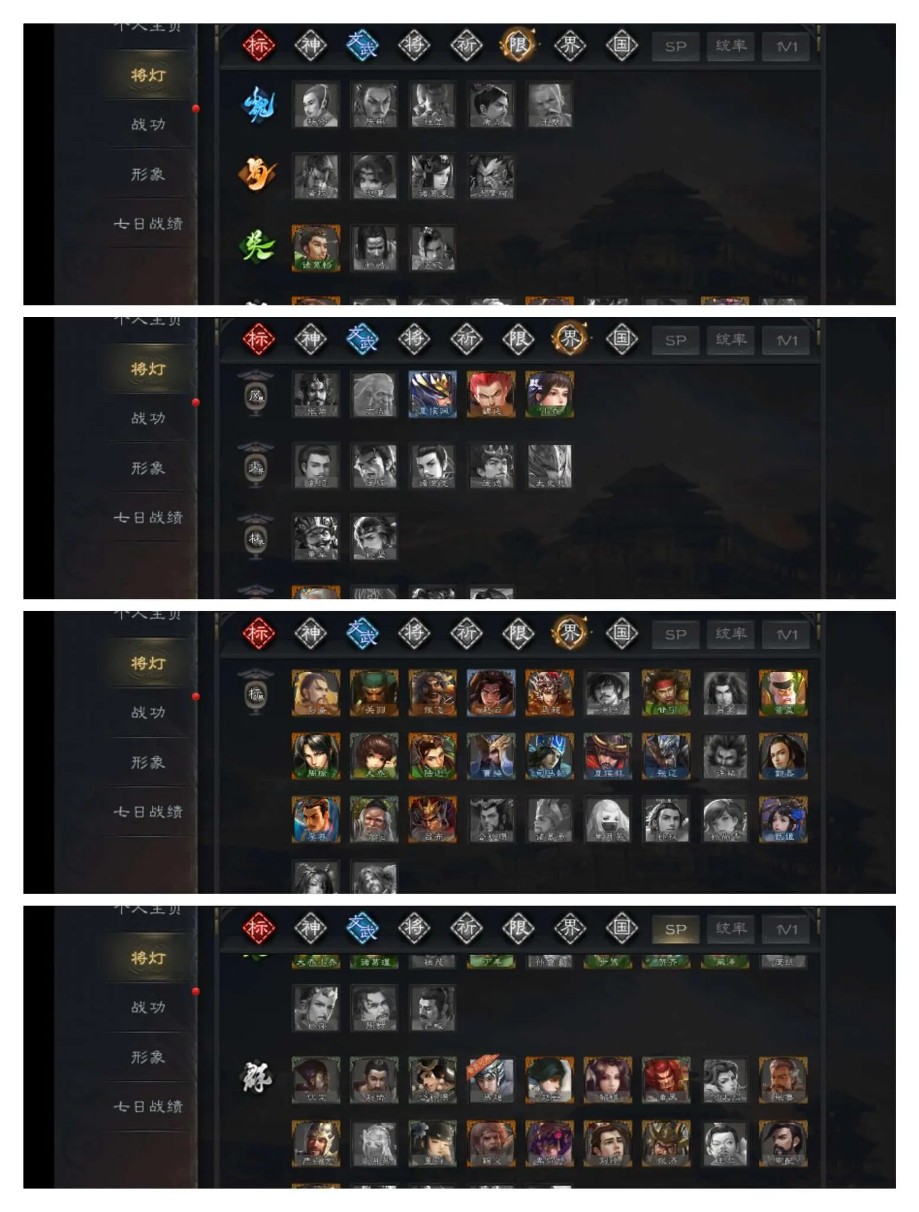Viewport: 919px width, 1212px height.
Task: Click the white 群 faction emblem
Action: 256,1077
